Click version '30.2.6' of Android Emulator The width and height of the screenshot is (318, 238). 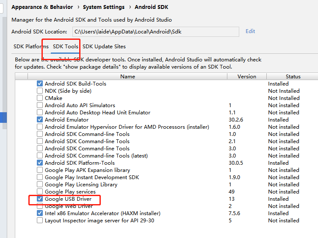(236, 120)
